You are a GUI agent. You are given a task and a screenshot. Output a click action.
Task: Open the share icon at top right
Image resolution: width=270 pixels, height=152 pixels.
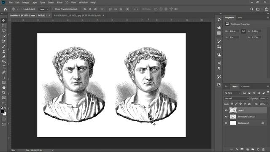[x=266, y=9]
